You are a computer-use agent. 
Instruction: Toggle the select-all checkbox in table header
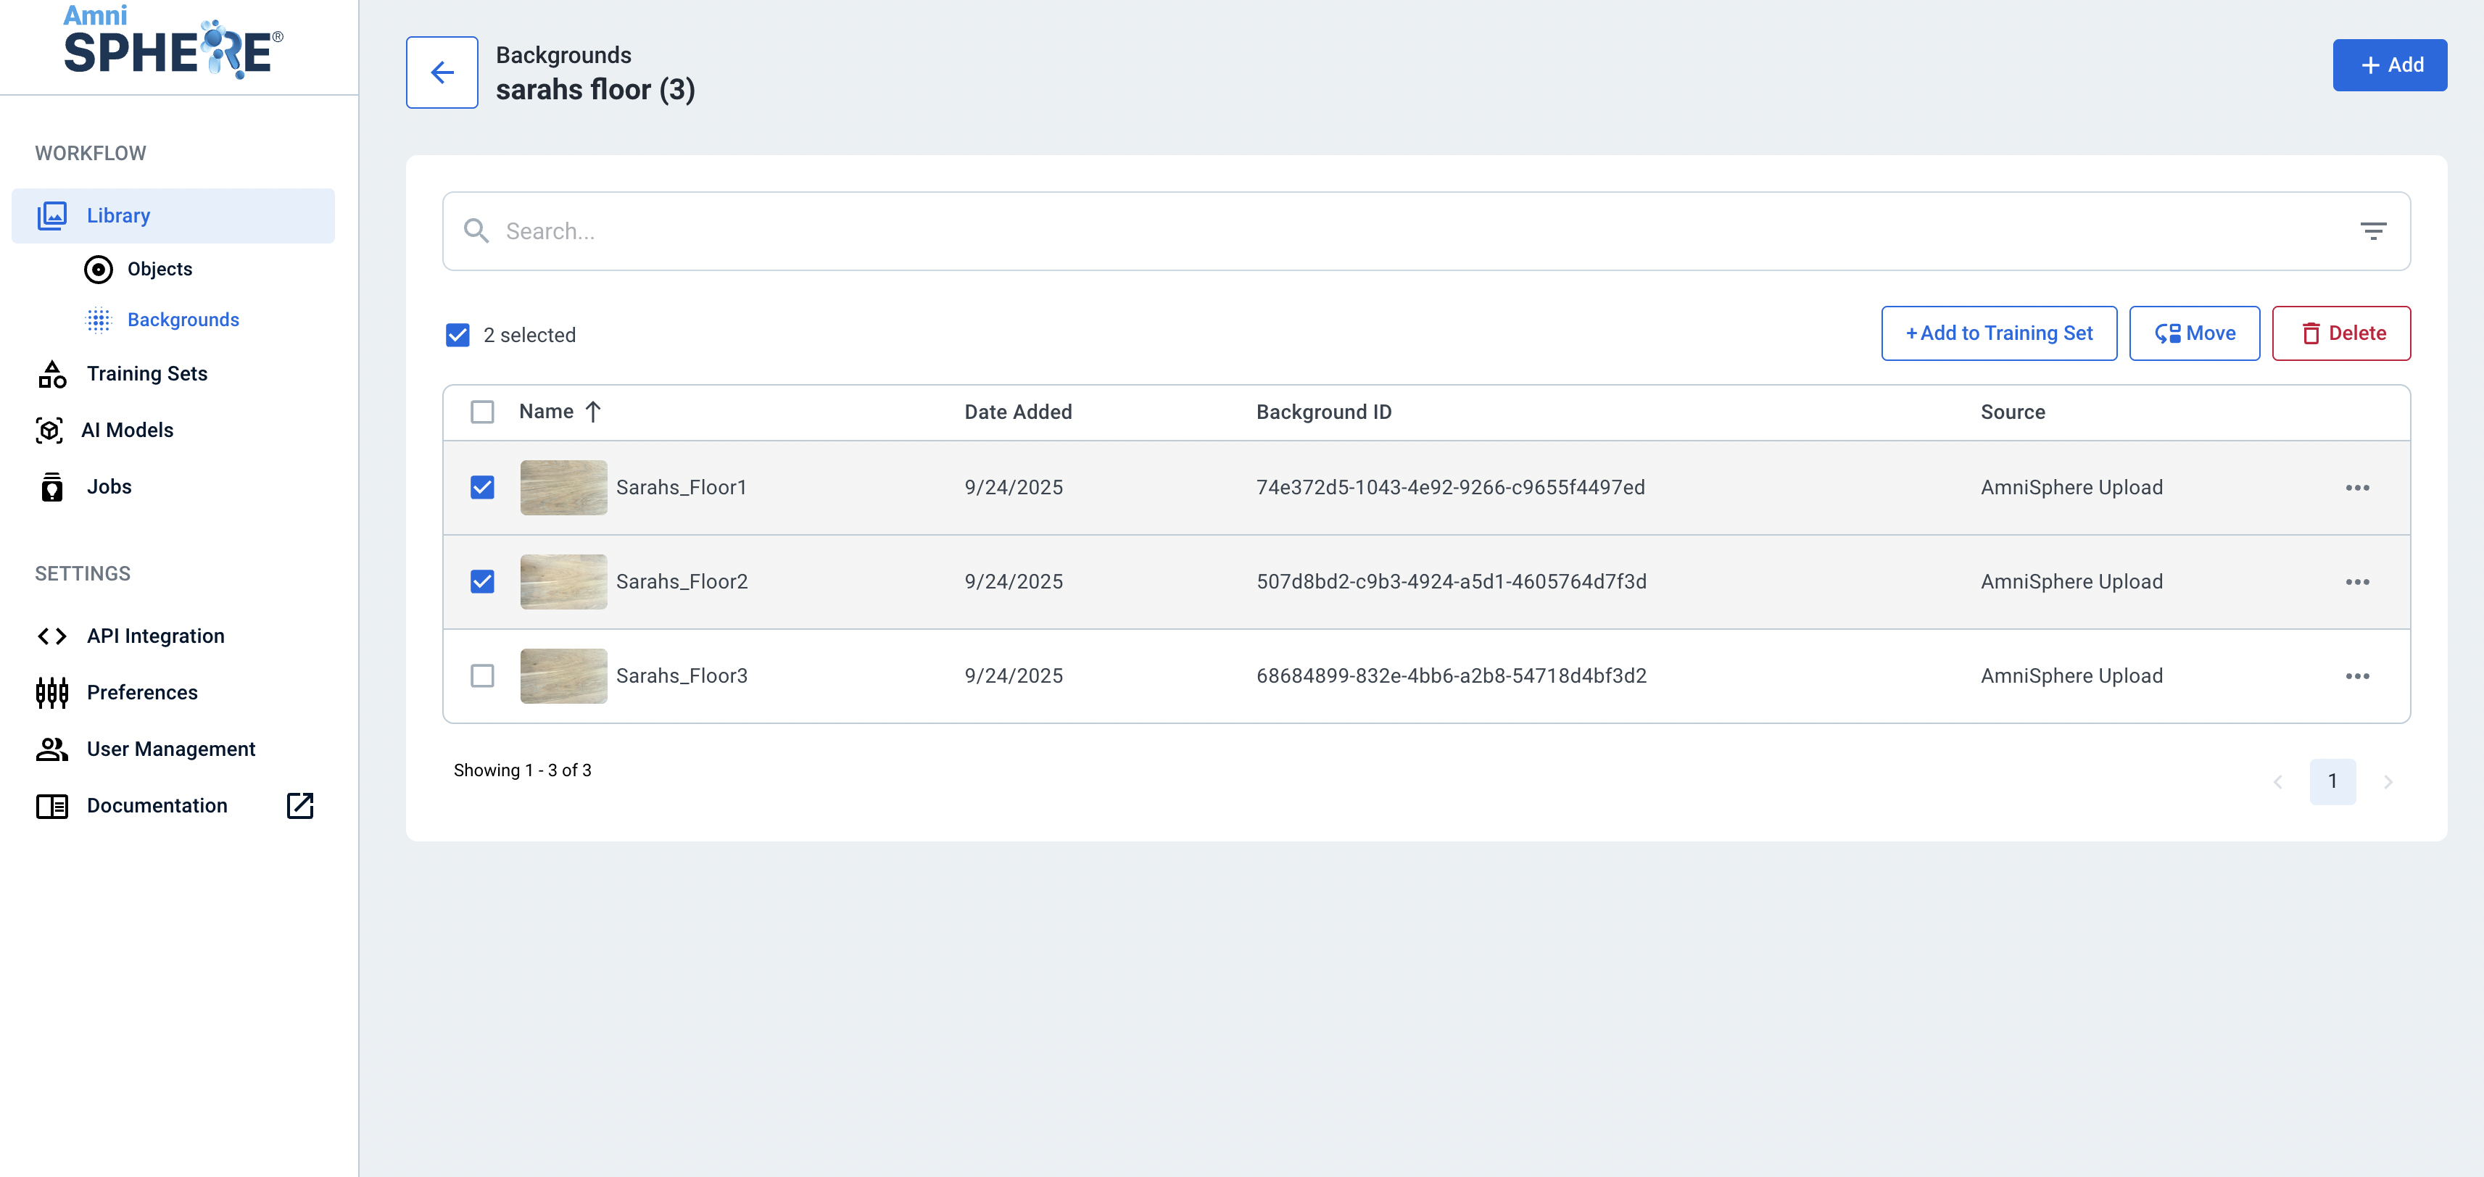482,412
